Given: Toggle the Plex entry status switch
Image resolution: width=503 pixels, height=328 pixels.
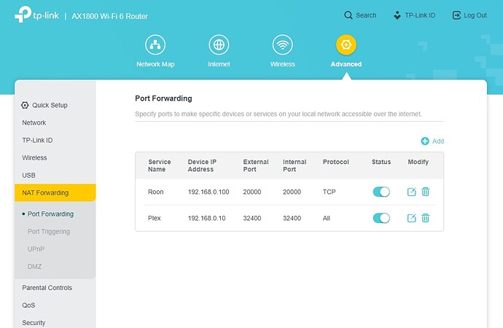Looking at the screenshot, I should [381, 218].
